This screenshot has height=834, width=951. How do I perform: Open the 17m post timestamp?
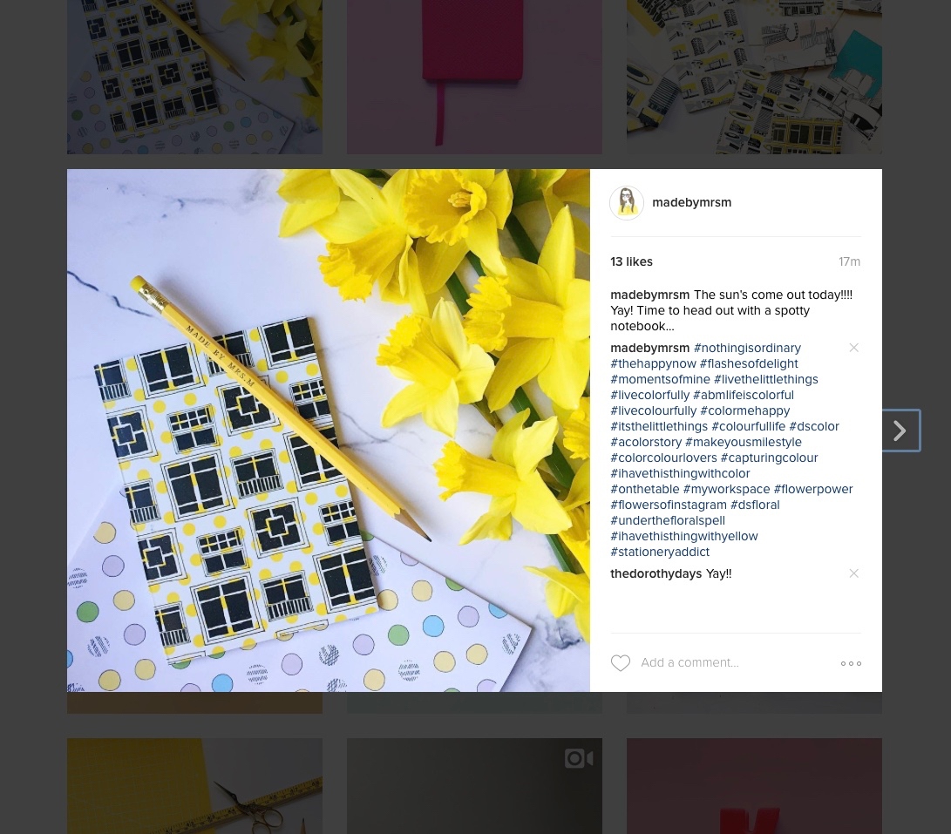point(849,261)
